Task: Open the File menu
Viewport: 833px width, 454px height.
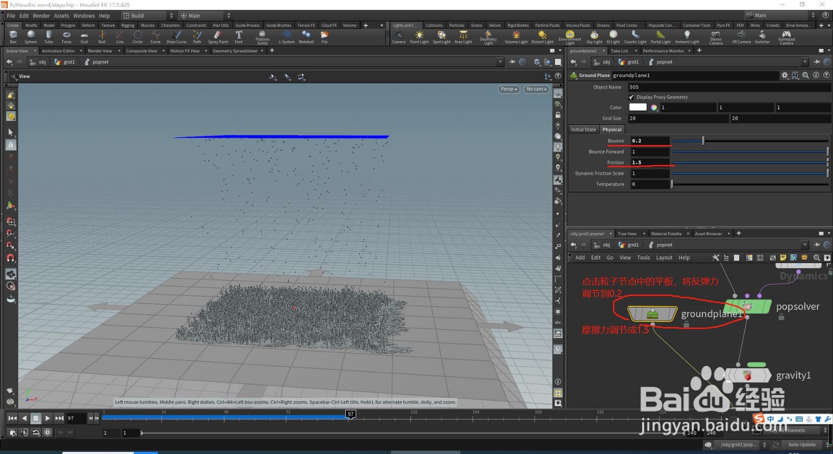Action: (11, 16)
